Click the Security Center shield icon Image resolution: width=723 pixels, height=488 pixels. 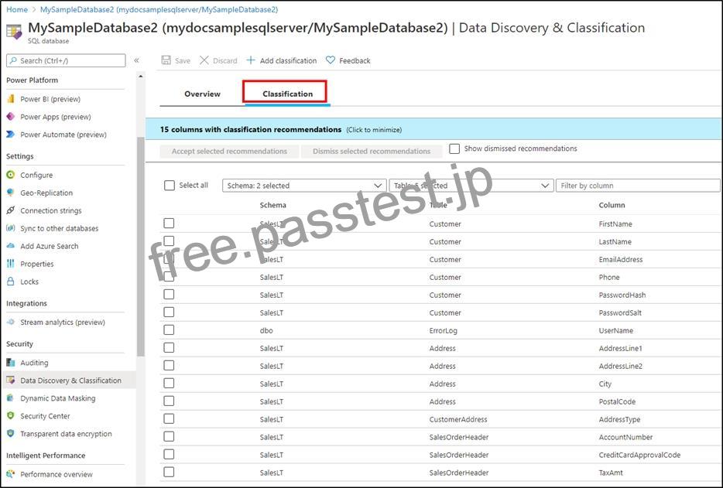[x=11, y=415]
